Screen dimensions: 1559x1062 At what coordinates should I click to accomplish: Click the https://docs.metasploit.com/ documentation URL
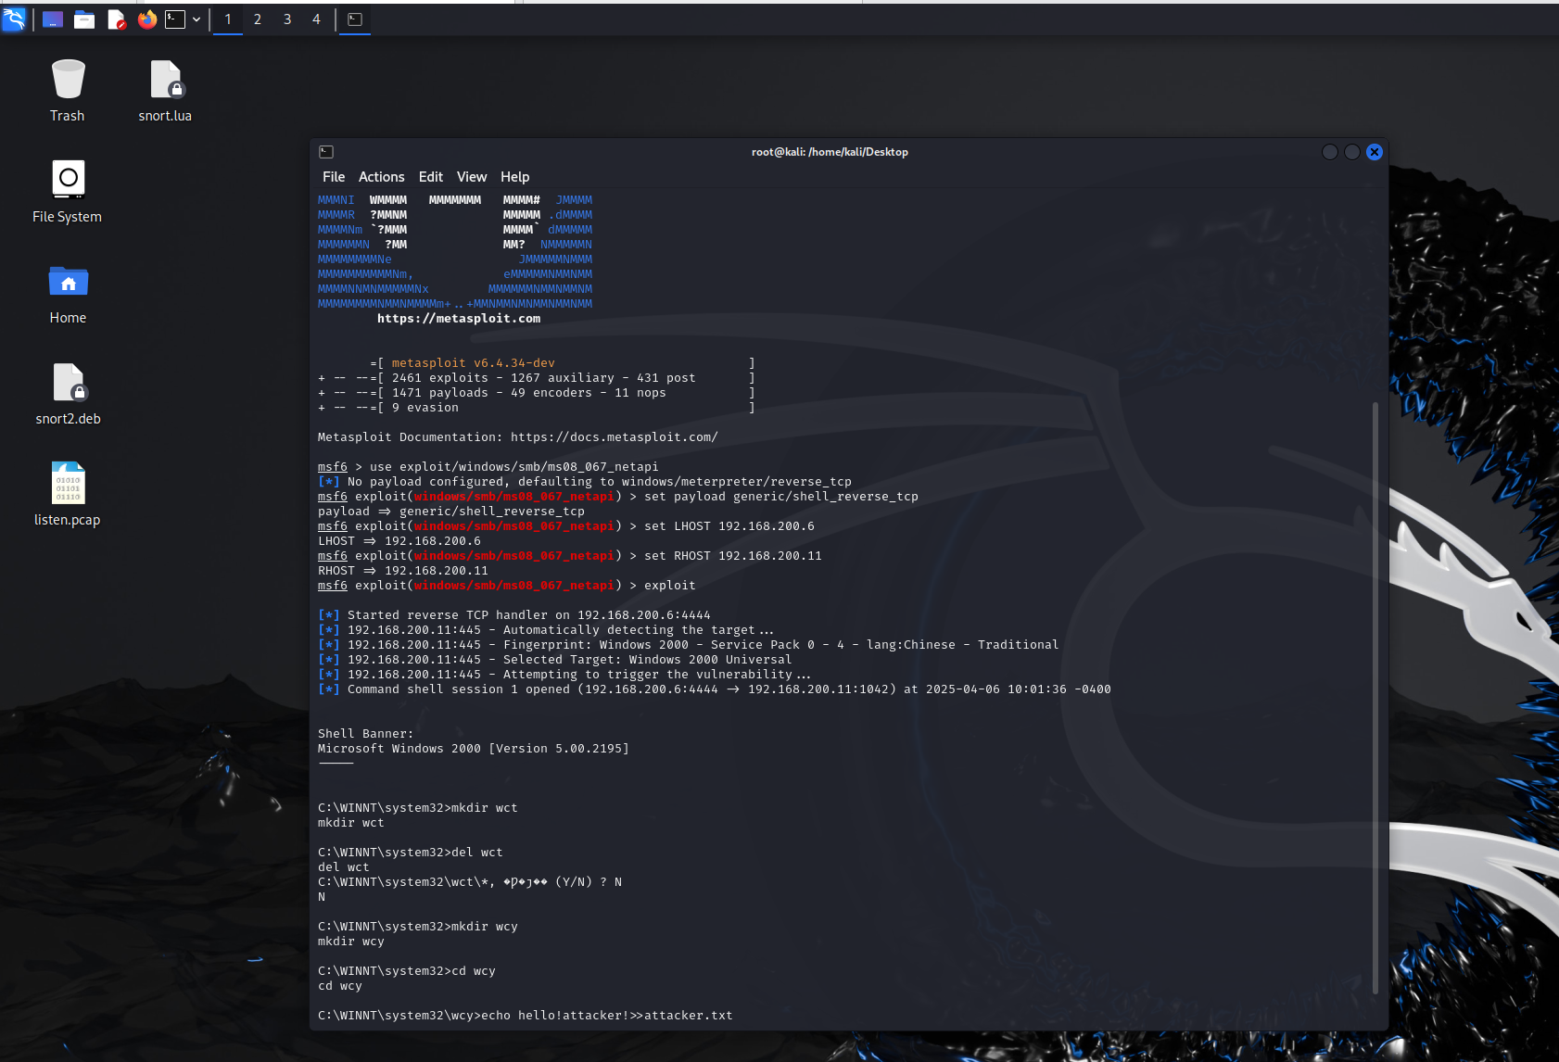[x=615, y=437]
